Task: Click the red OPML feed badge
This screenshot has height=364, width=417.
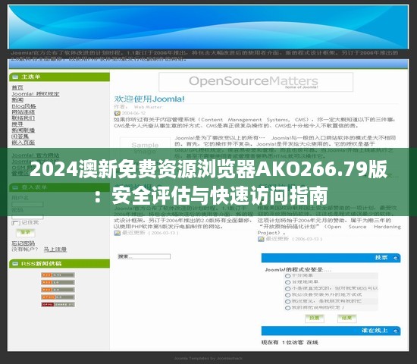Action: 58,304
